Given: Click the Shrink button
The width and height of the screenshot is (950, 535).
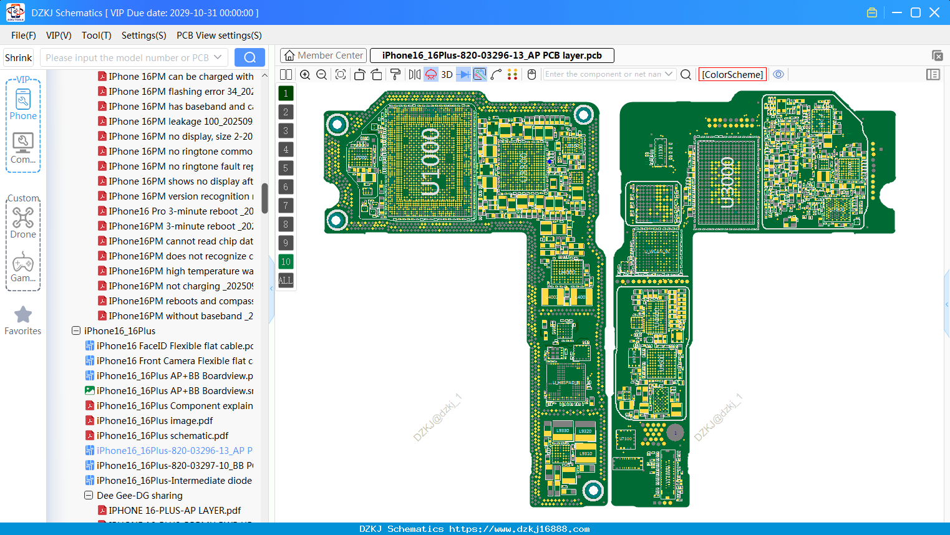Looking at the screenshot, I should [18, 57].
